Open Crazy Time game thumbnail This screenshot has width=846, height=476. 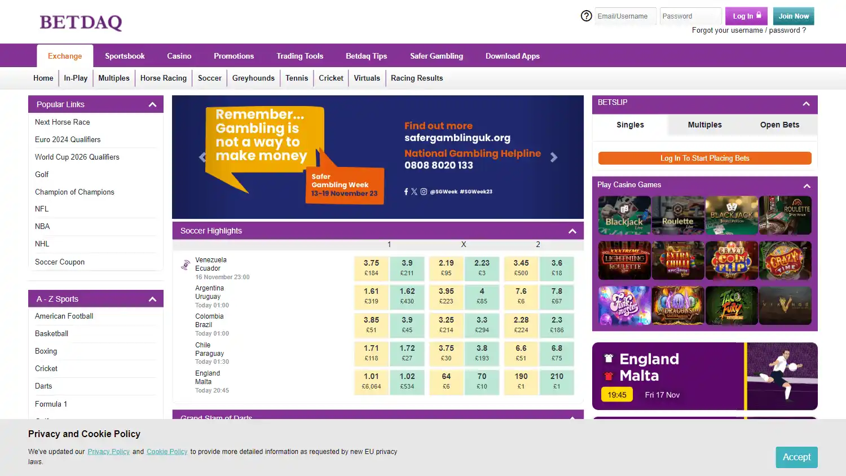point(785,260)
